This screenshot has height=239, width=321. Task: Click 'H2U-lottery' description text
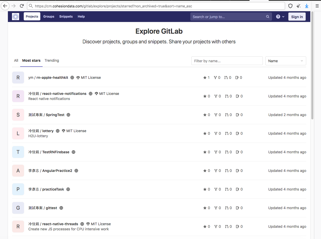click(38, 136)
